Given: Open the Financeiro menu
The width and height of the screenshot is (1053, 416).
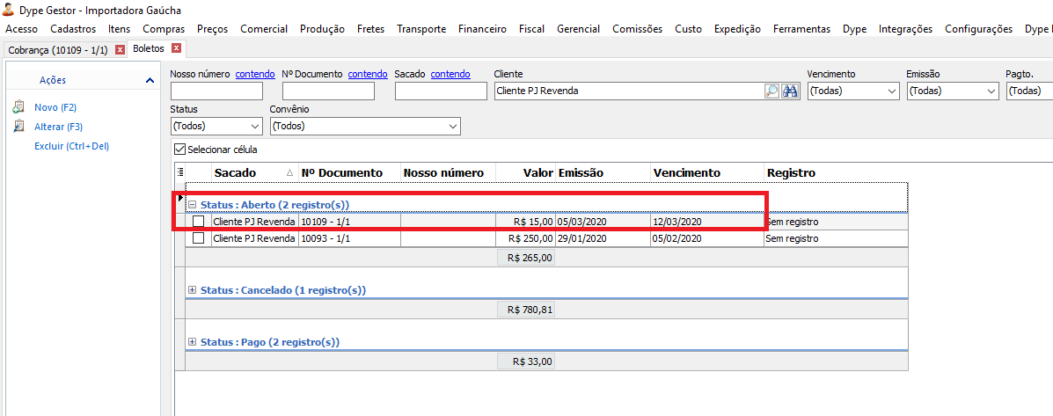Looking at the screenshot, I should tap(482, 29).
